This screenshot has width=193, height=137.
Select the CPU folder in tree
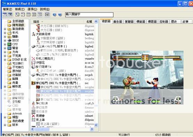(15, 44)
